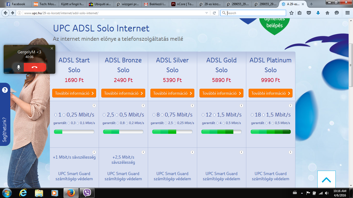Viewport: 353px width, 198px height.
Task: Click the page vertical scrollbar
Action: pos(351,65)
